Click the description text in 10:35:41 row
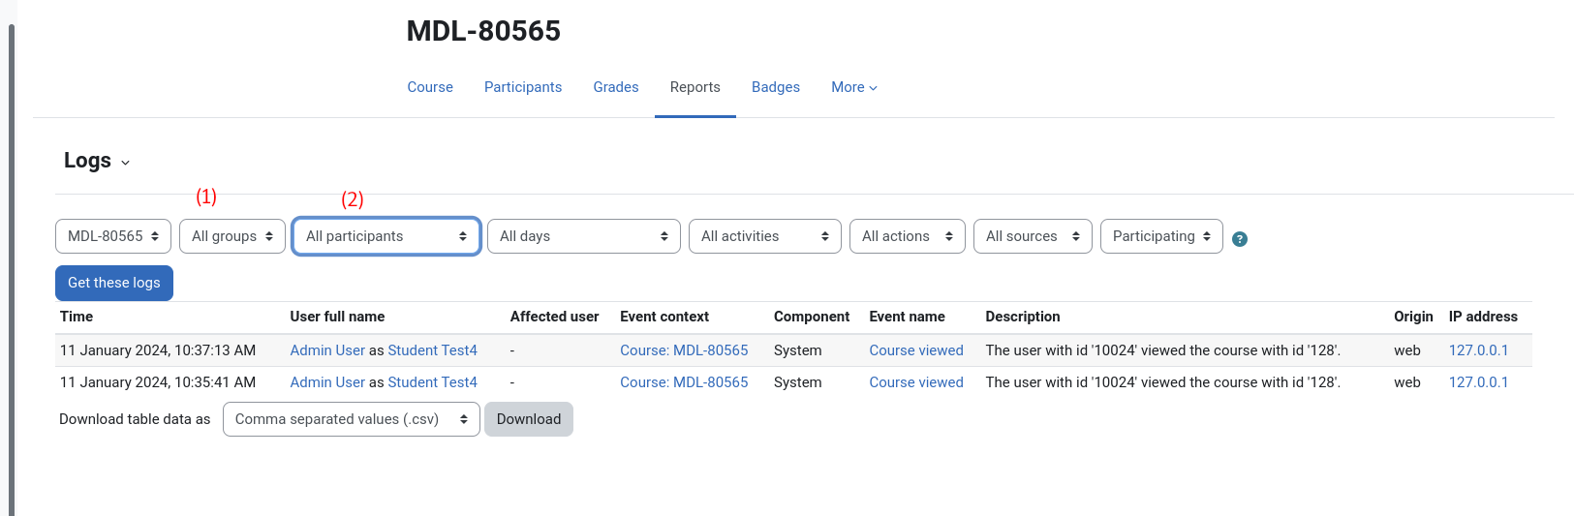 1163,382
